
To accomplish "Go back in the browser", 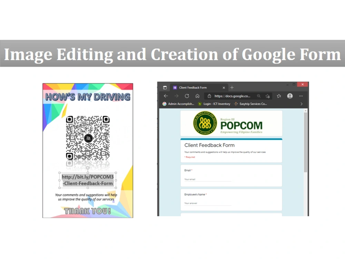I will tap(166, 96).
